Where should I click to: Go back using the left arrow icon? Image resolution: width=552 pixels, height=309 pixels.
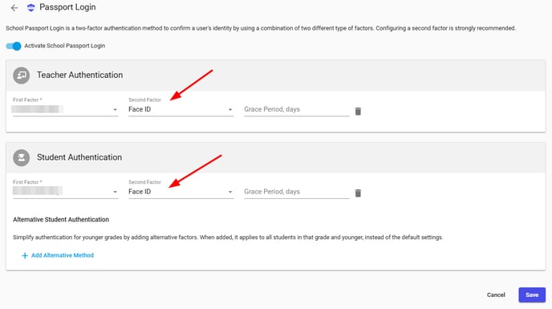click(14, 8)
